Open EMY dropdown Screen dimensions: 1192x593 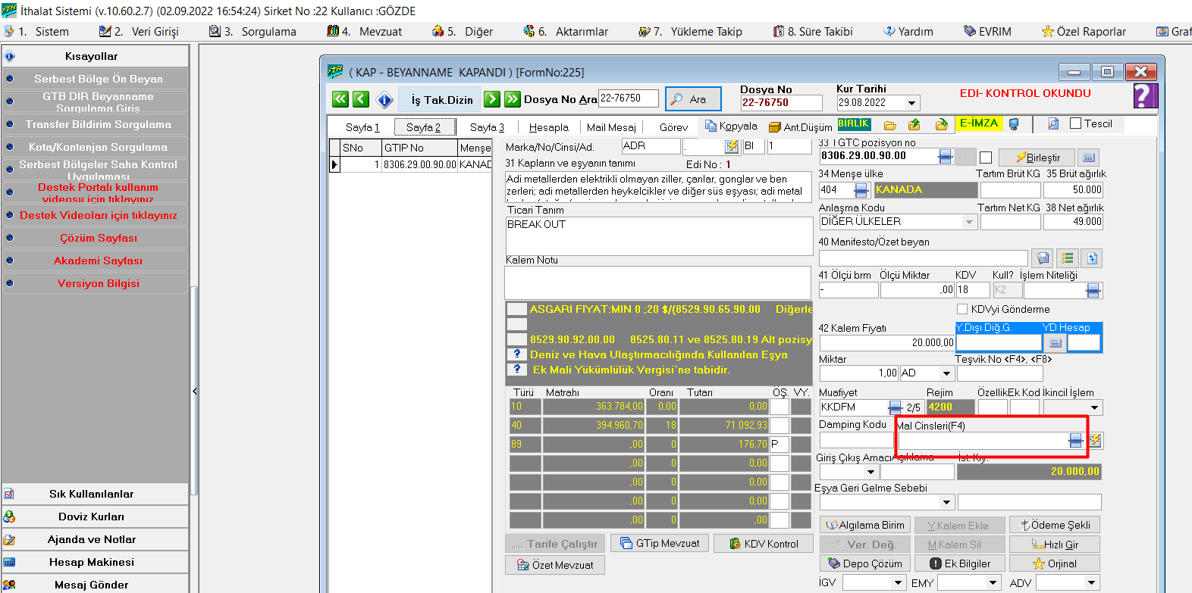click(x=993, y=582)
